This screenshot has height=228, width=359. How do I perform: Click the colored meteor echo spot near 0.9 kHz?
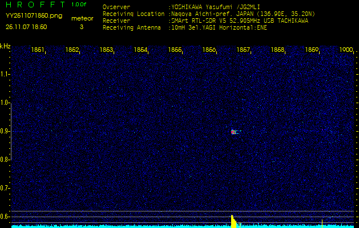(234, 132)
